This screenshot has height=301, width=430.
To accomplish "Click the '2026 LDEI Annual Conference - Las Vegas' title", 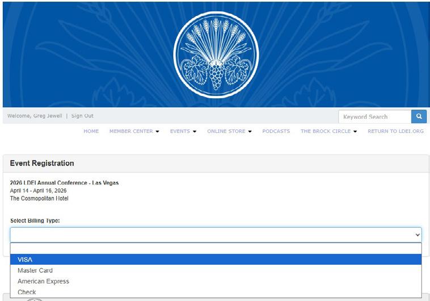I will (x=64, y=183).
